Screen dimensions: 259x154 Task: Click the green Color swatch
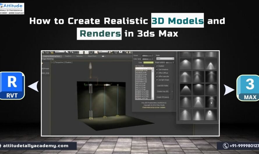148,62
